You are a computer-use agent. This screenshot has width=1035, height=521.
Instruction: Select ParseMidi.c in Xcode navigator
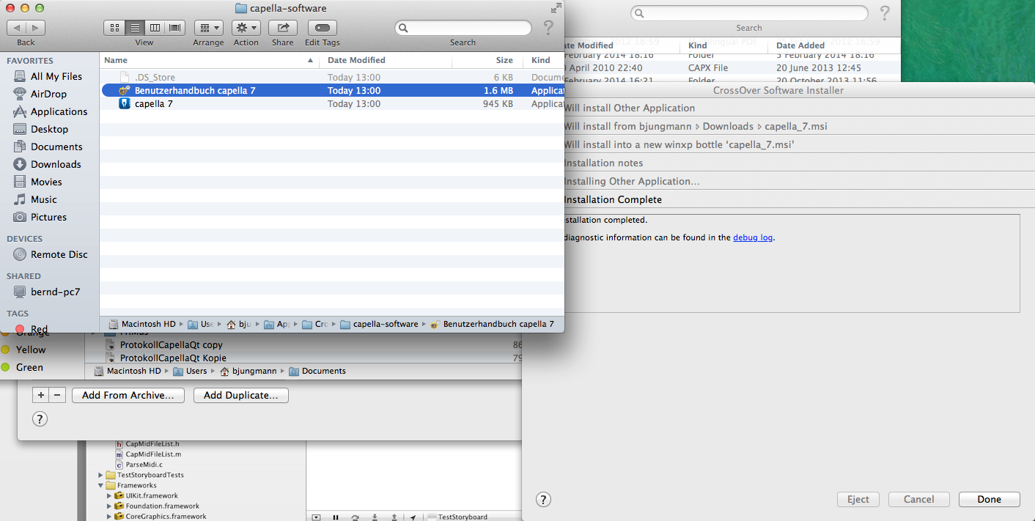click(138, 465)
